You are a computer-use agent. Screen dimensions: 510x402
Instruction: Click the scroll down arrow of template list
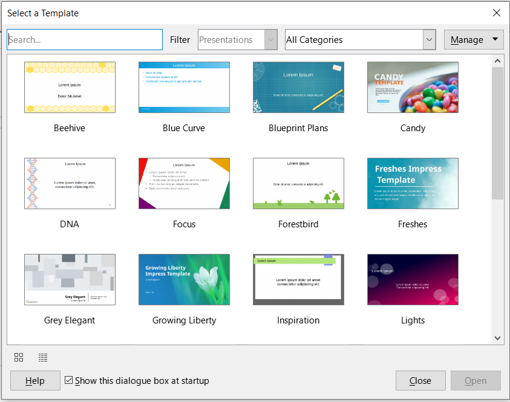pyautogui.click(x=497, y=338)
